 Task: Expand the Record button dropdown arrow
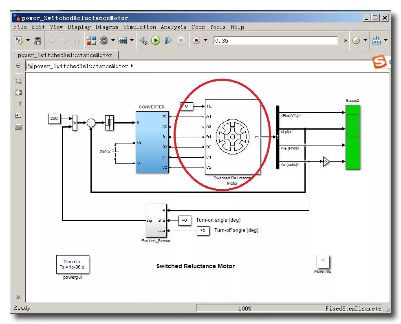point(205,40)
